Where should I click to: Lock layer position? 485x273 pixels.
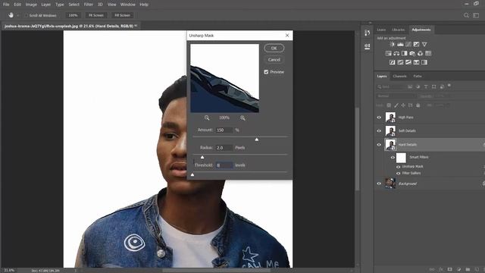pyautogui.click(x=403, y=105)
